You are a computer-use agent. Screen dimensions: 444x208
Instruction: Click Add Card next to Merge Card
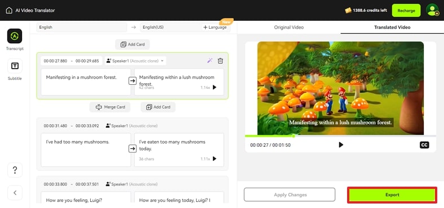point(158,107)
